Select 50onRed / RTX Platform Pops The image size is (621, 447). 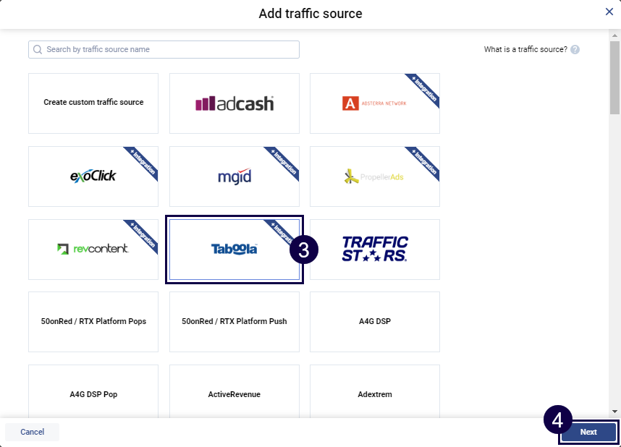[93, 322]
